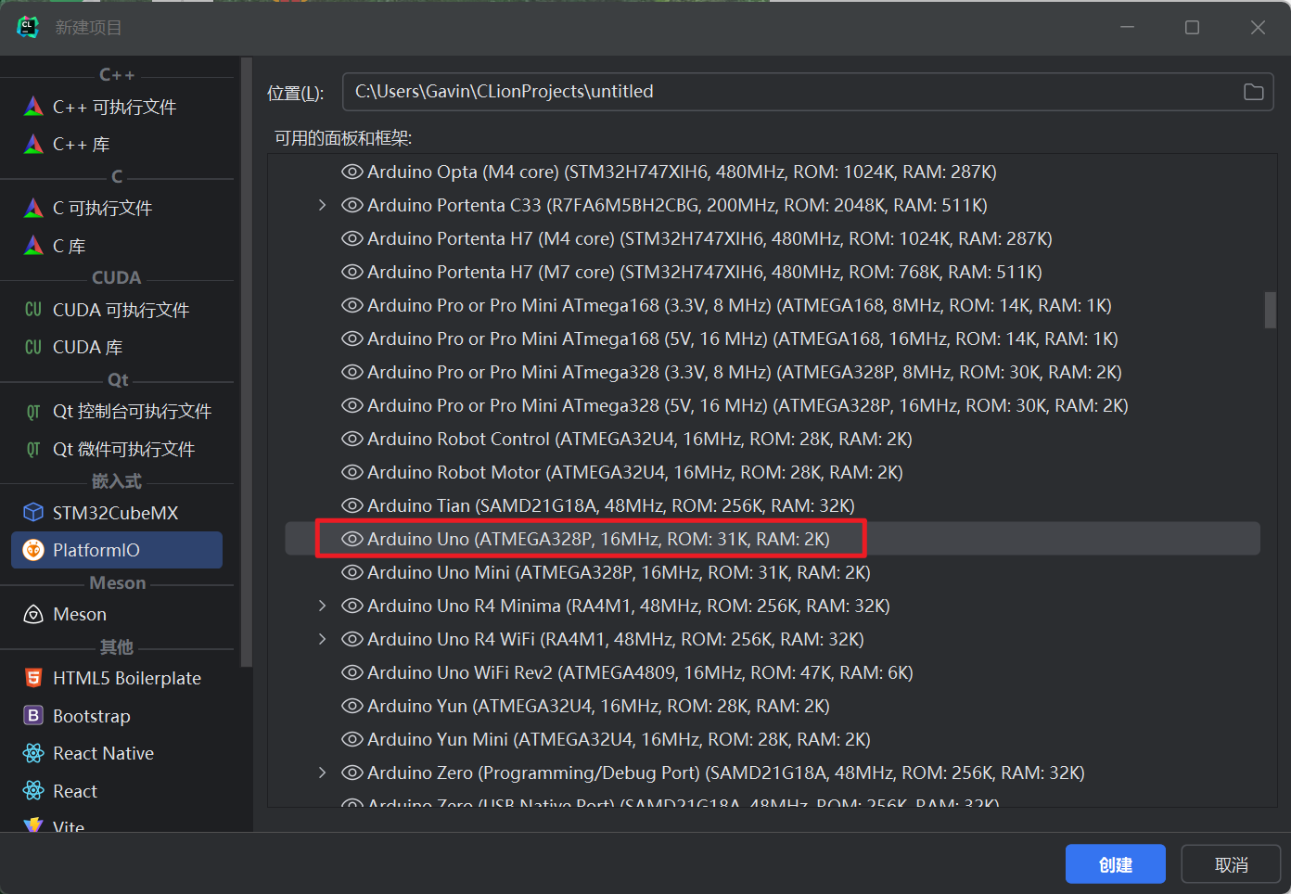Click the C 可执行文件 project icon
1291x894 pixels.
[33, 209]
